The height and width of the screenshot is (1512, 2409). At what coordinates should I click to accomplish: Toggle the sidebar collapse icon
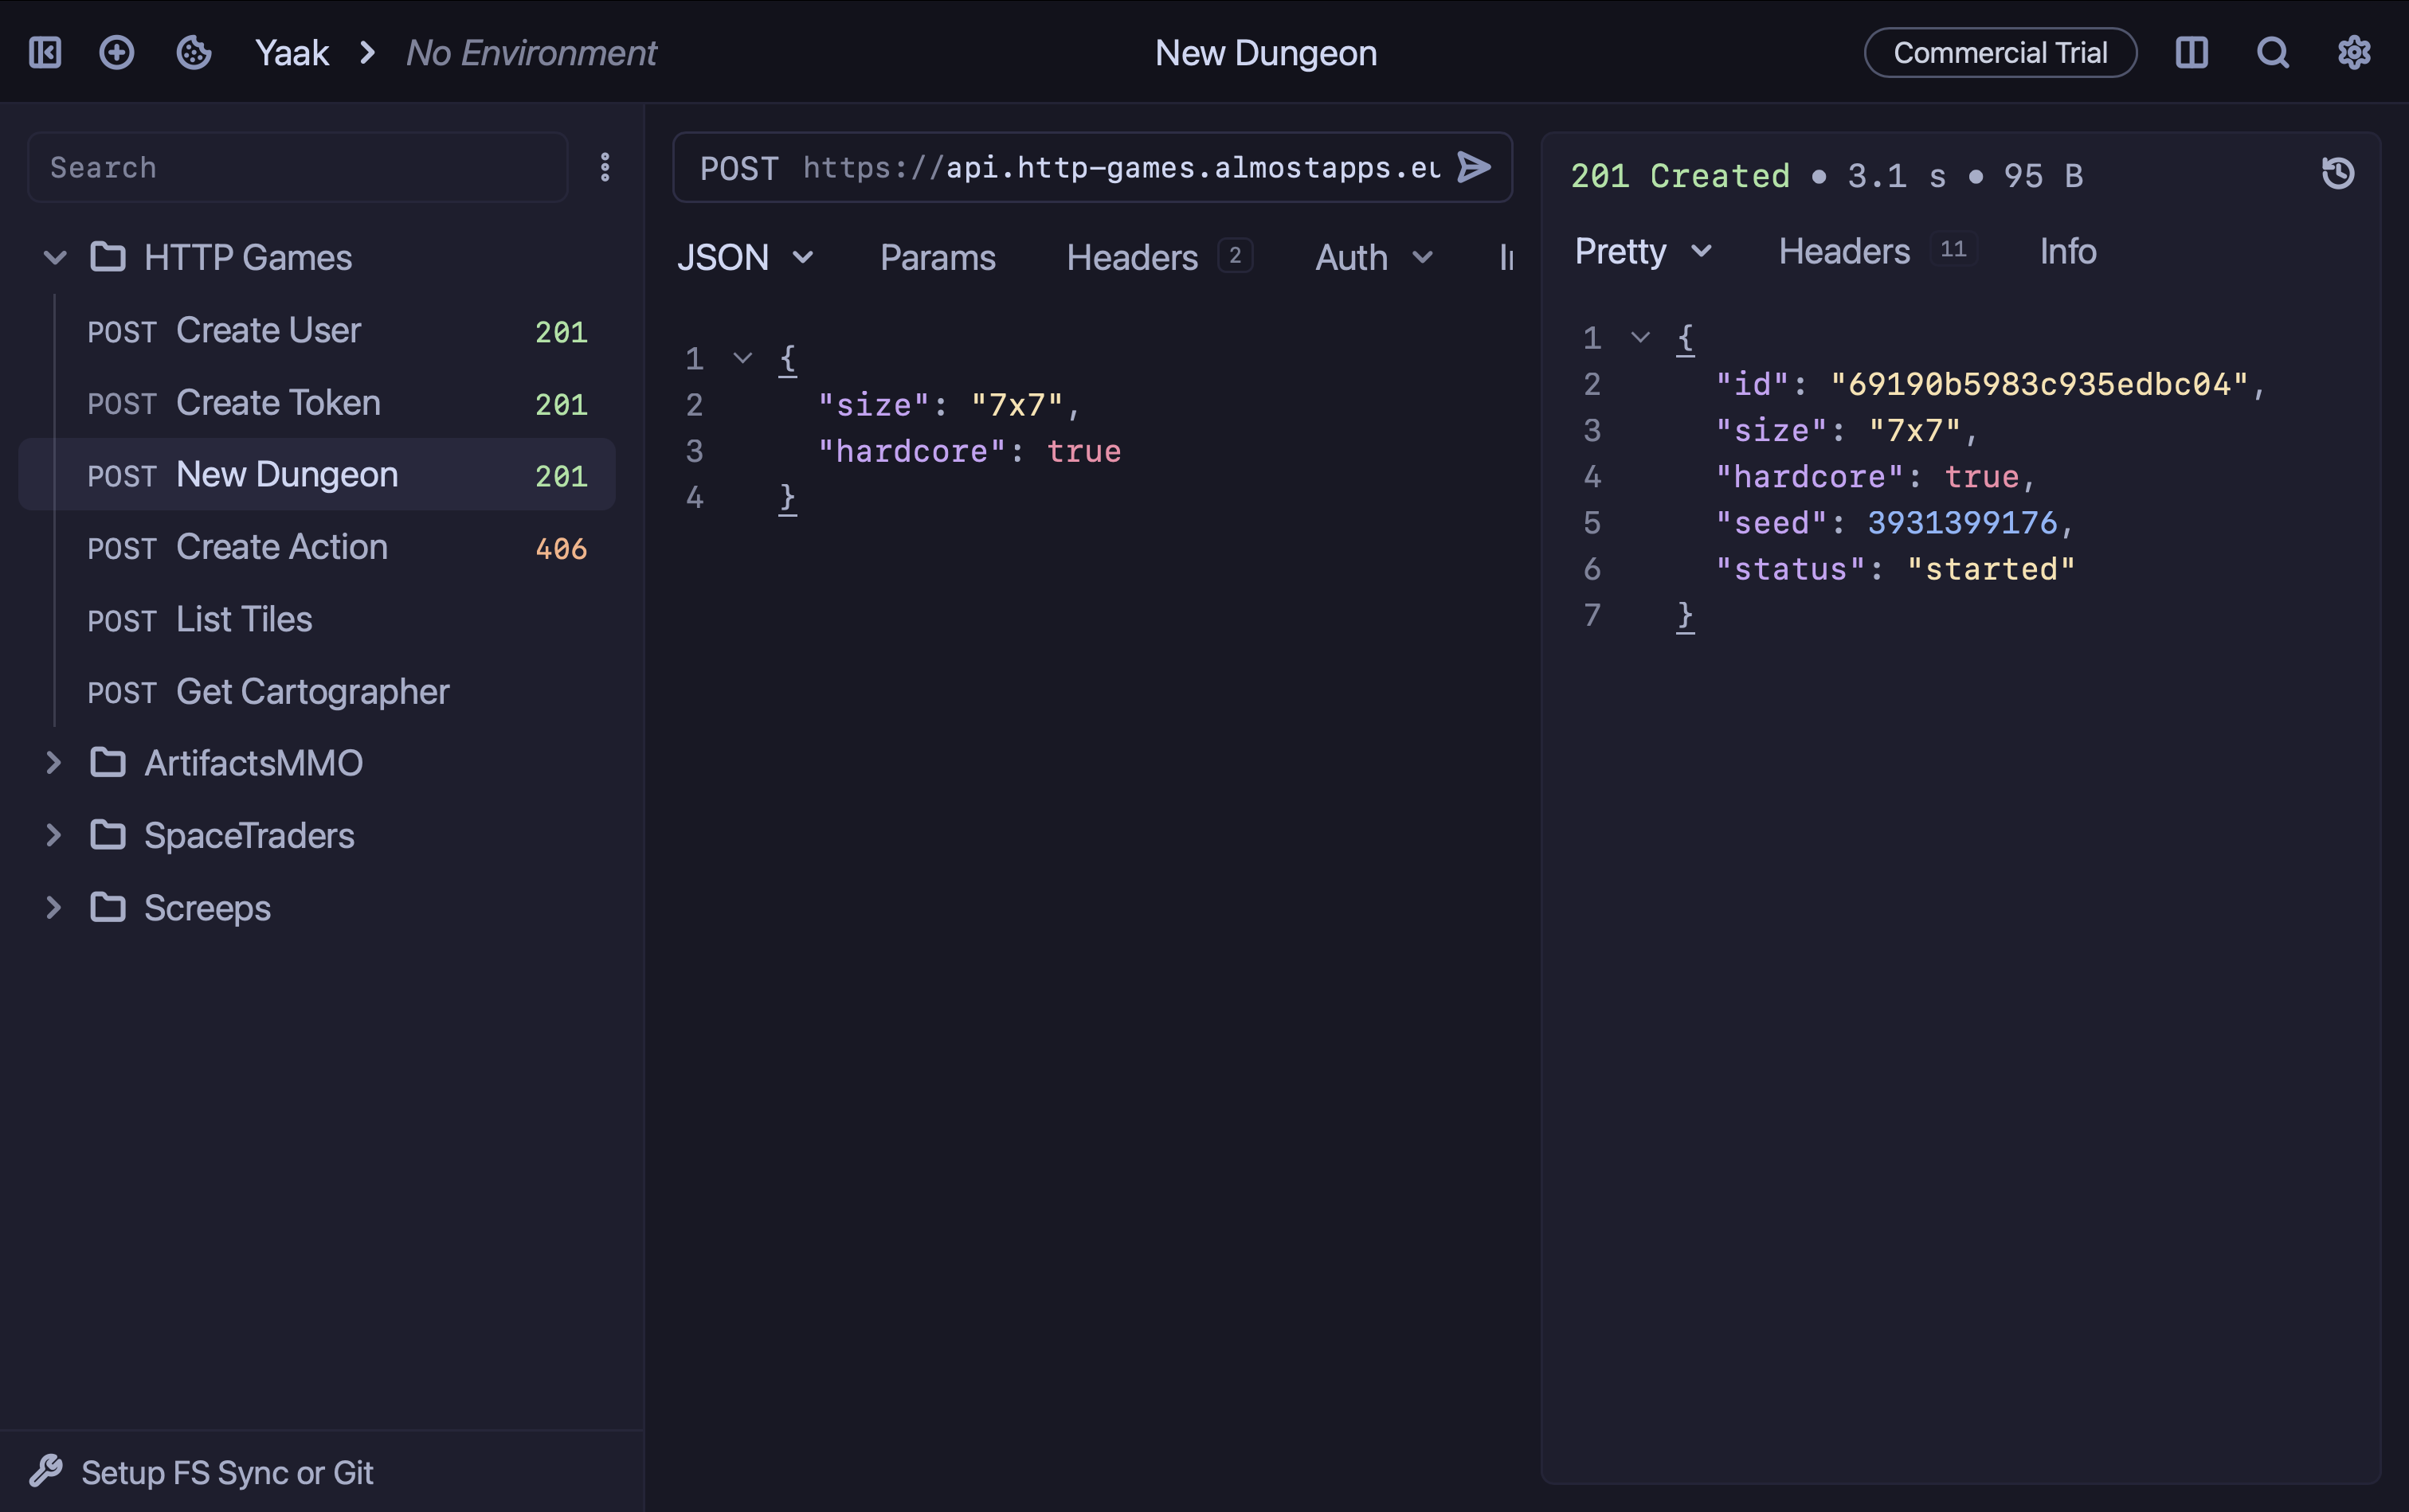click(45, 53)
